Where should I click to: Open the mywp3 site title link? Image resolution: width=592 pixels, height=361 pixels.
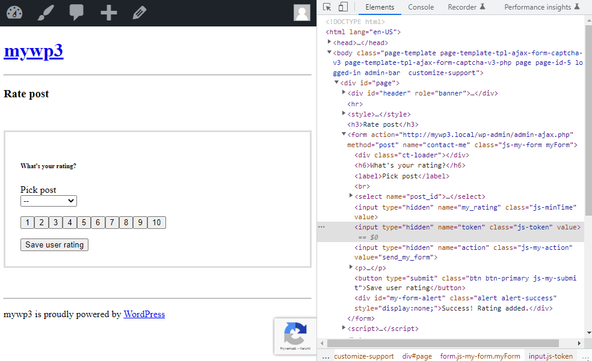coord(34,51)
